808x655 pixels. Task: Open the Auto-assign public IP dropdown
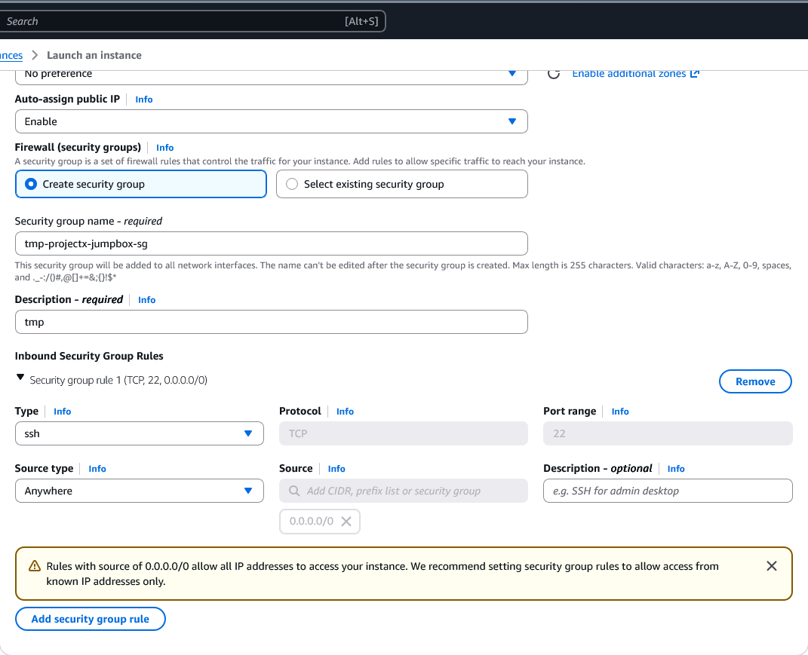click(271, 121)
